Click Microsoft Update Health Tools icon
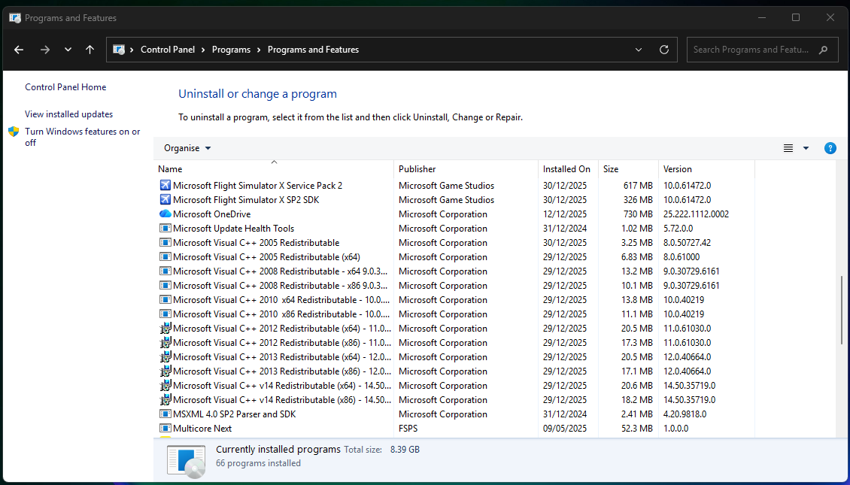The height and width of the screenshot is (485, 850). [165, 229]
